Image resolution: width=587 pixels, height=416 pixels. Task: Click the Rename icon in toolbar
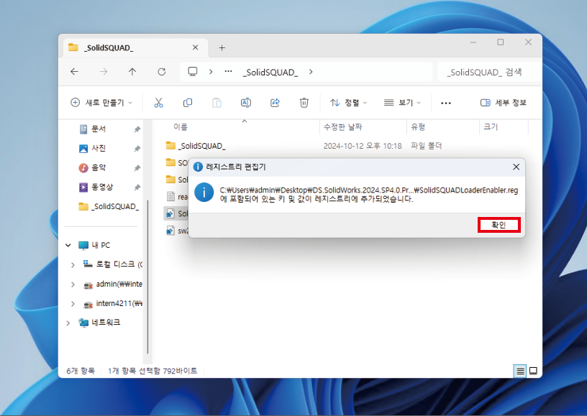(246, 103)
